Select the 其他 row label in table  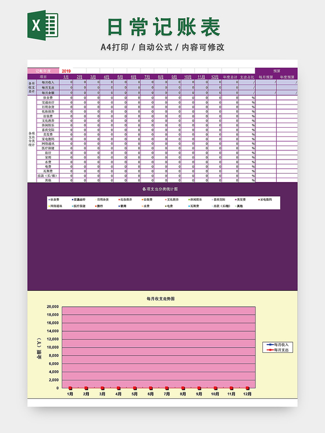click(48, 180)
